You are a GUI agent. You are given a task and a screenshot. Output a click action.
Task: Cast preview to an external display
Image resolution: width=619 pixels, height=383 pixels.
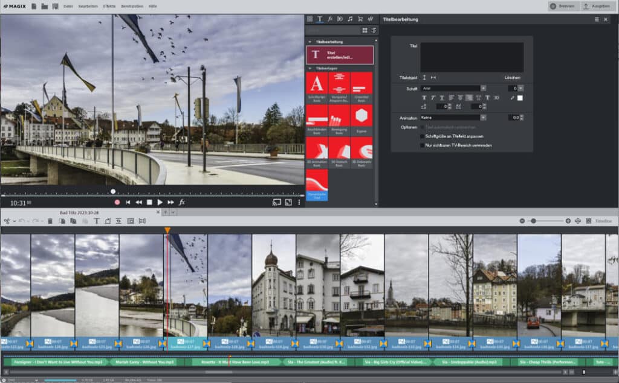[277, 202]
